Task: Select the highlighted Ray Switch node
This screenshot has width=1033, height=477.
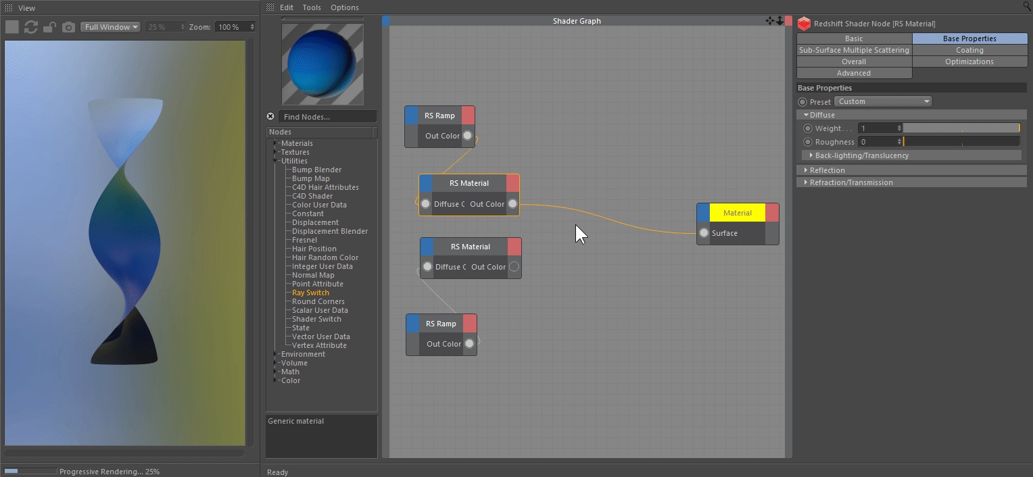Action: [310, 293]
